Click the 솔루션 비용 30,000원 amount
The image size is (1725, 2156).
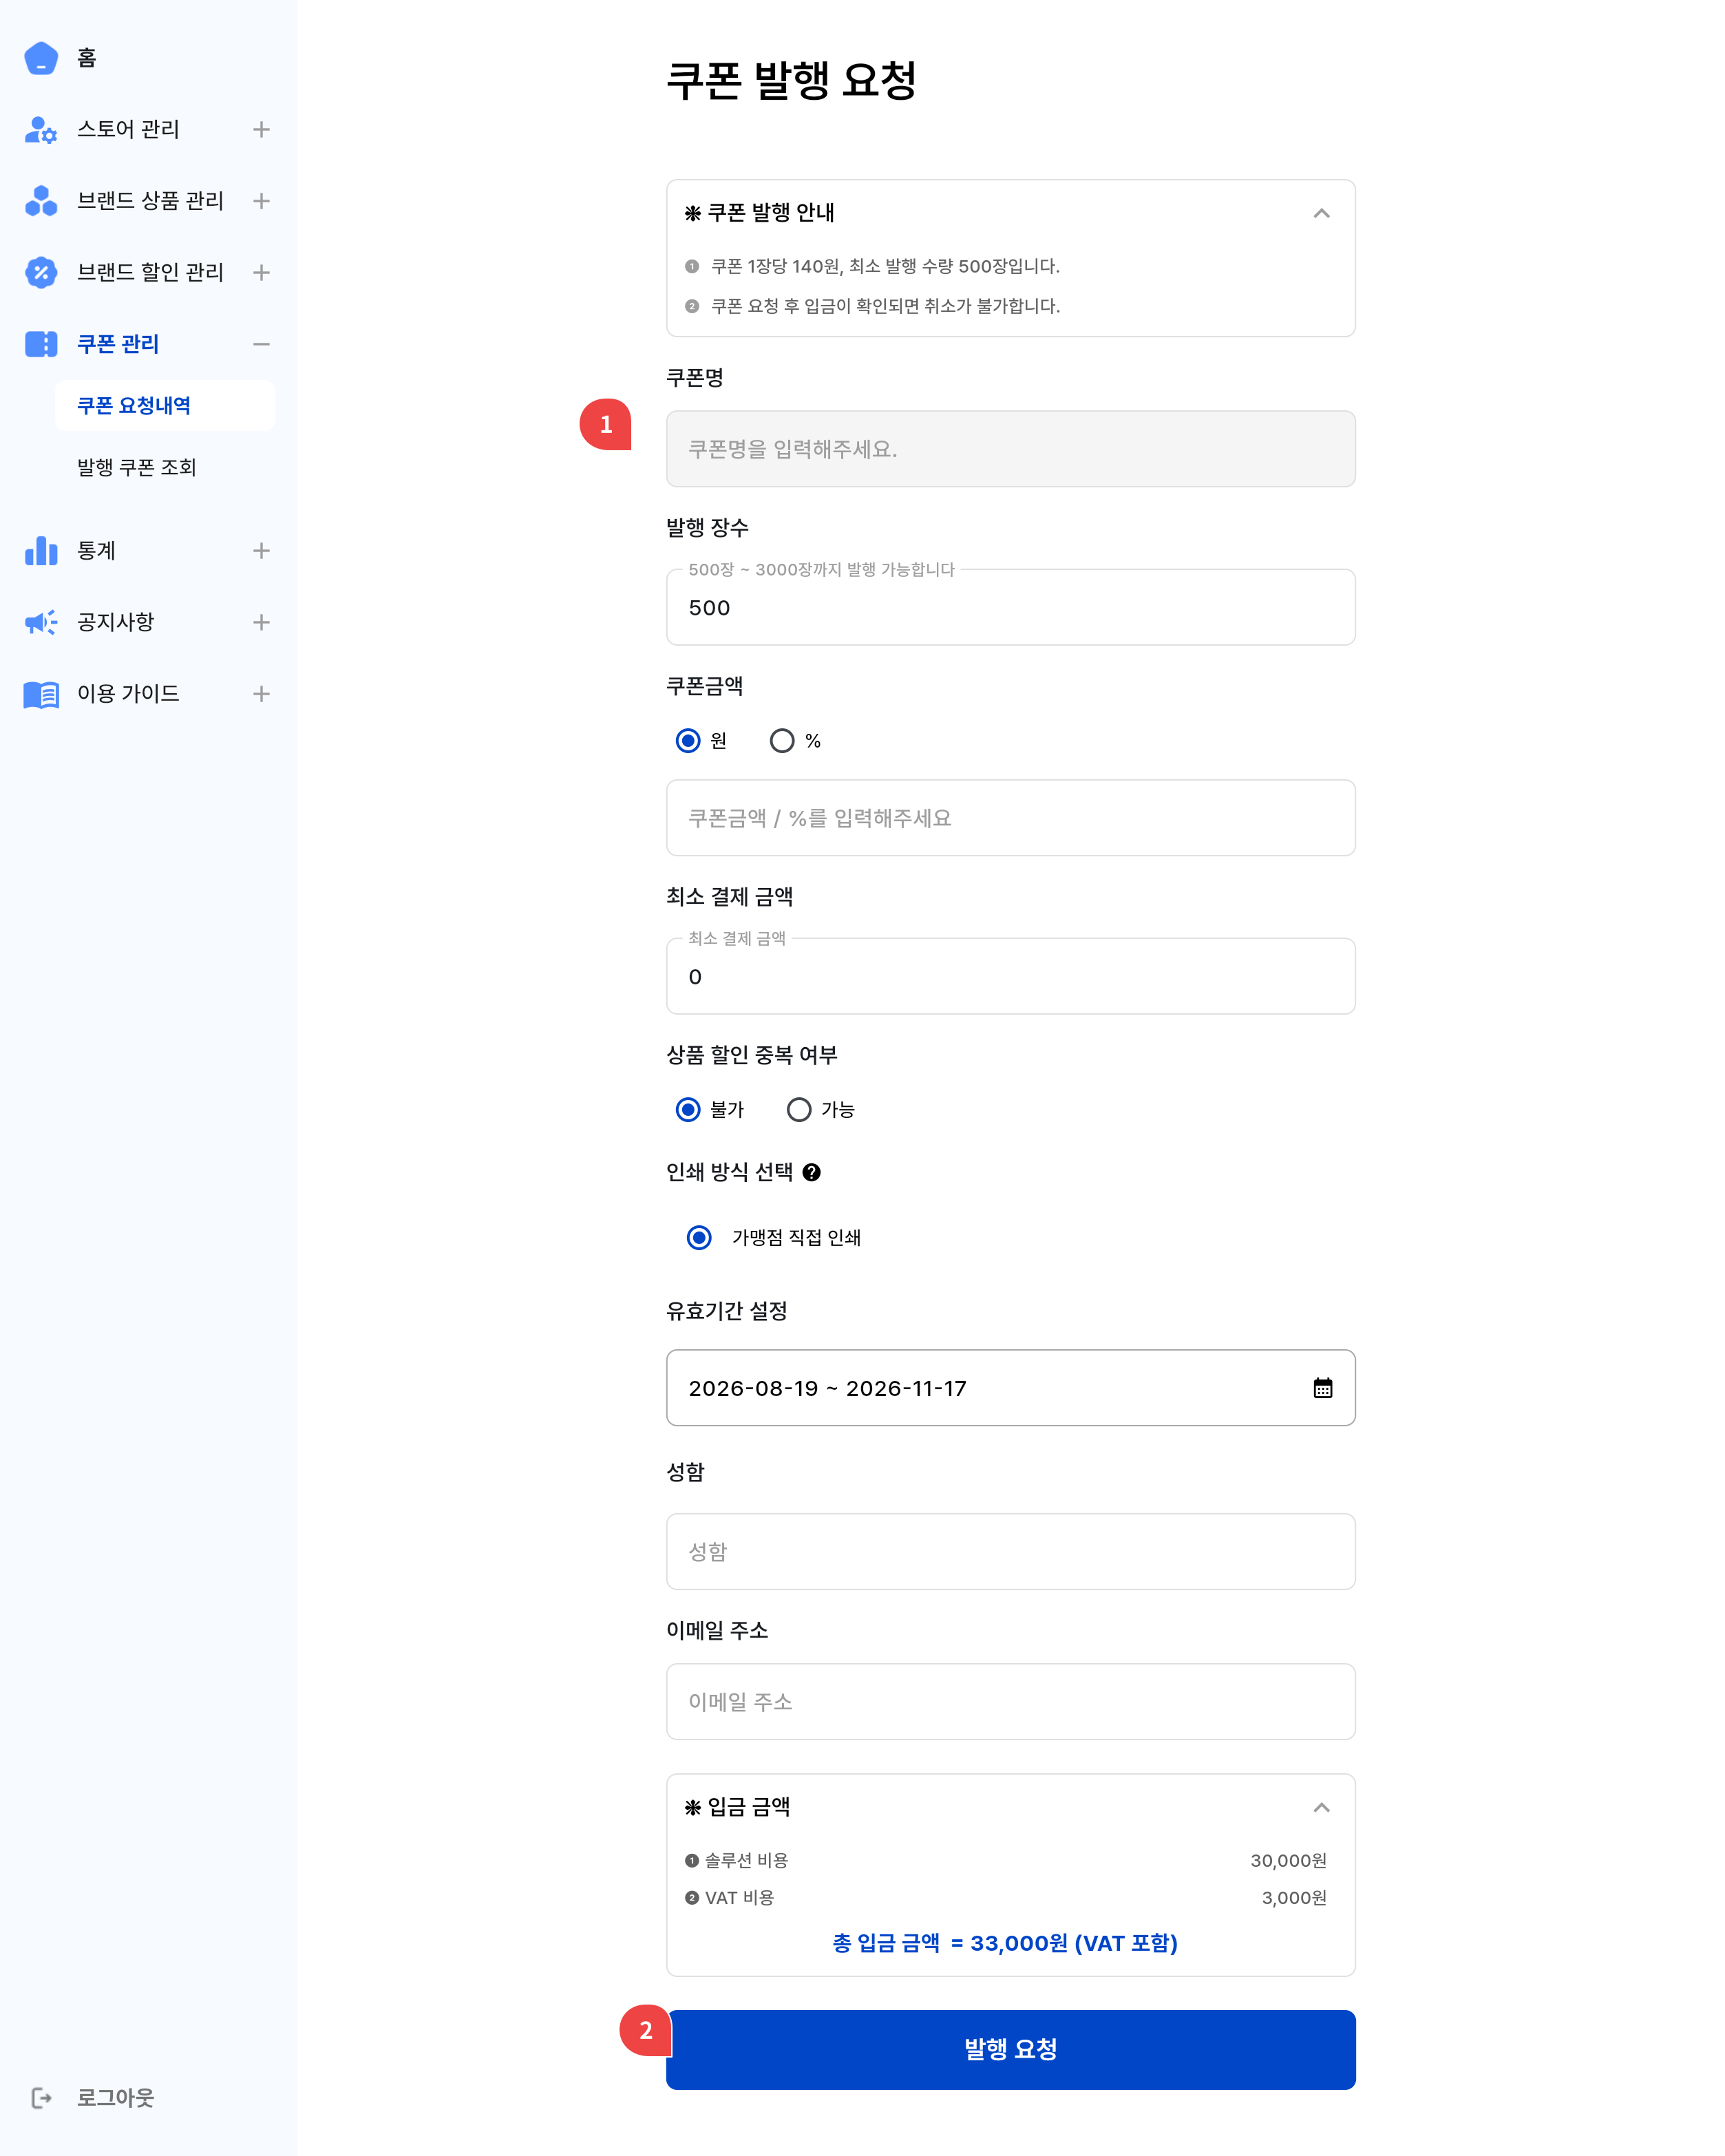[x=1288, y=1861]
